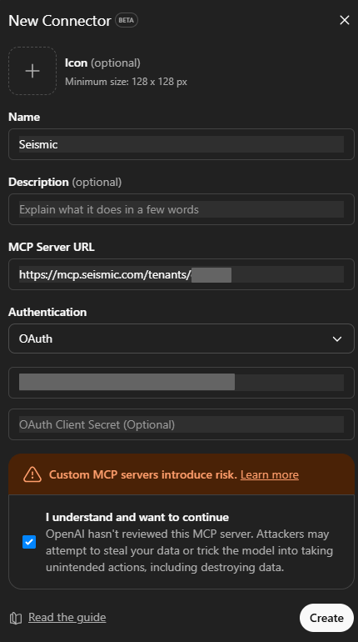Click the BETA badge

[127, 20]
